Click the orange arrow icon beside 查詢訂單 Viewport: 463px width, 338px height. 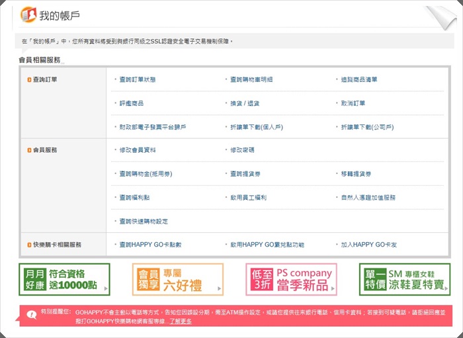click(29, 79)
